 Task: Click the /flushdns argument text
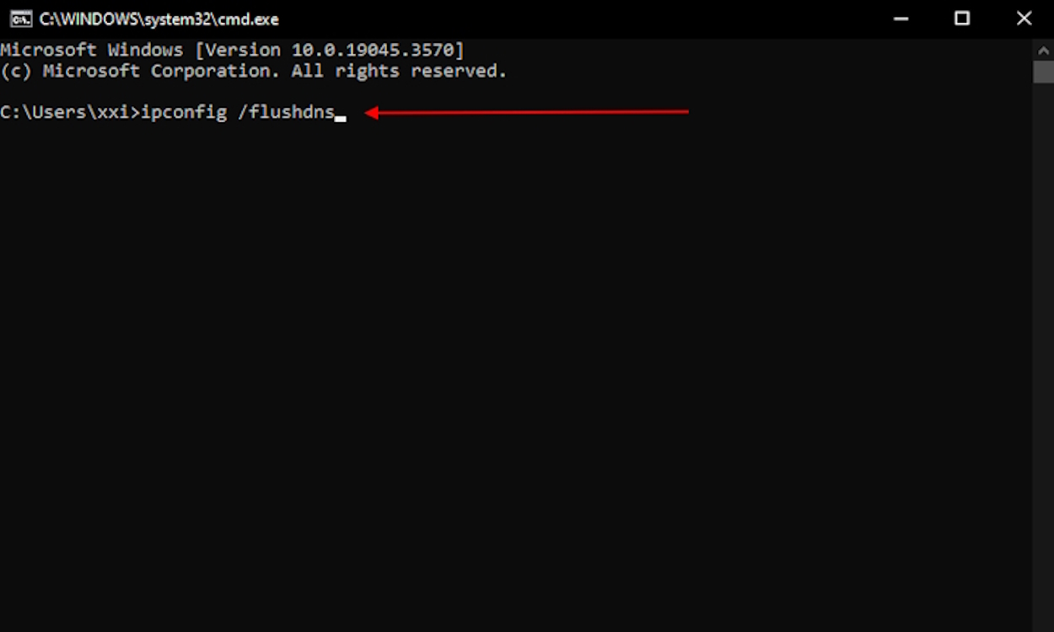286,112
